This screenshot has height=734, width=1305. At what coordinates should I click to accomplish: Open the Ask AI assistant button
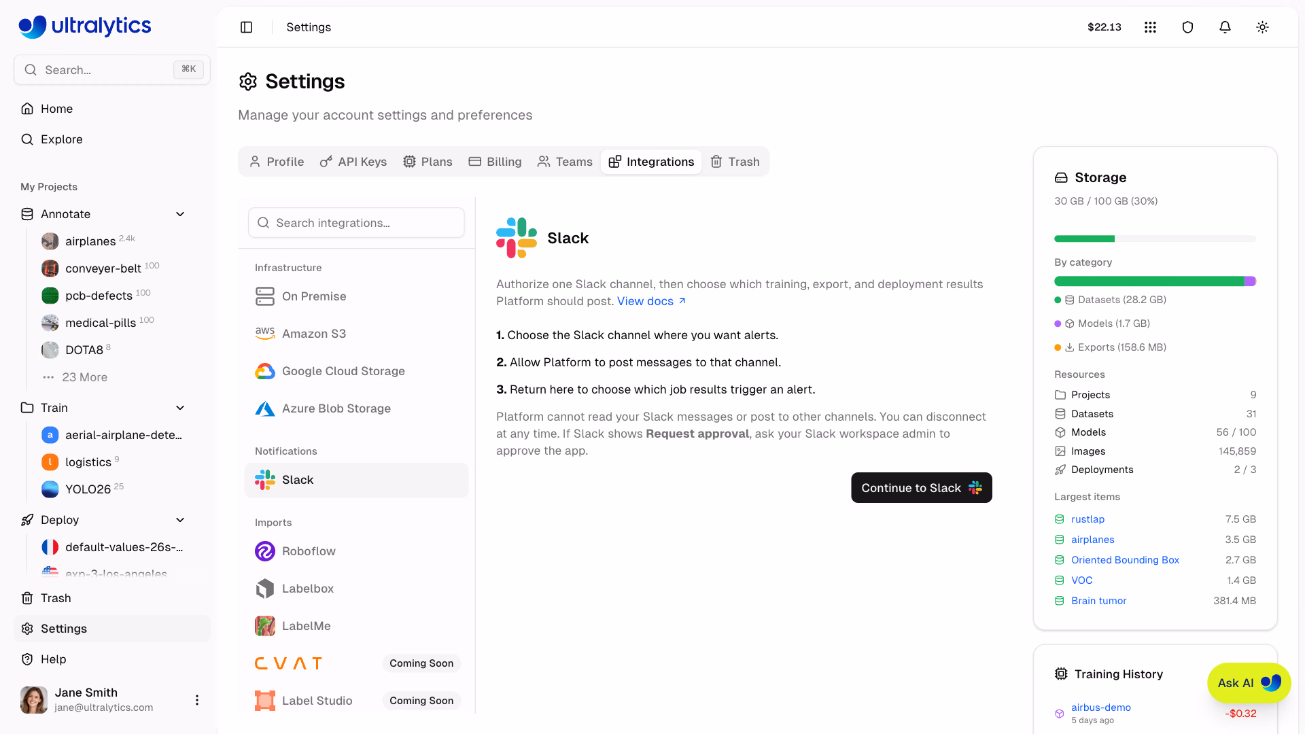[1249, 683]
